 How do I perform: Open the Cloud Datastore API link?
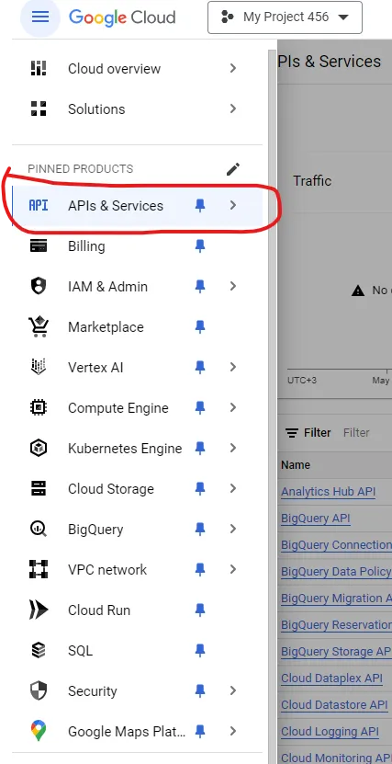click(334, 705)
